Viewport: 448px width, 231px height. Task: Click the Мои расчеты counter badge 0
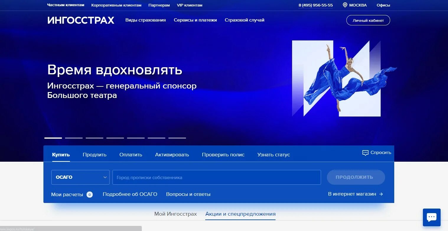click(89, 194)
